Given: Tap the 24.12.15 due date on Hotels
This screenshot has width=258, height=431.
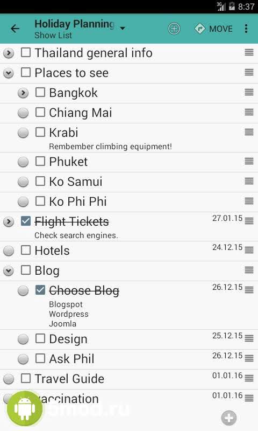Looking at the screenshot, I should coord(227,247).
